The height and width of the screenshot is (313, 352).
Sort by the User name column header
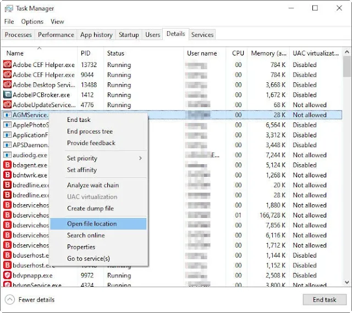tap(205, 53)
